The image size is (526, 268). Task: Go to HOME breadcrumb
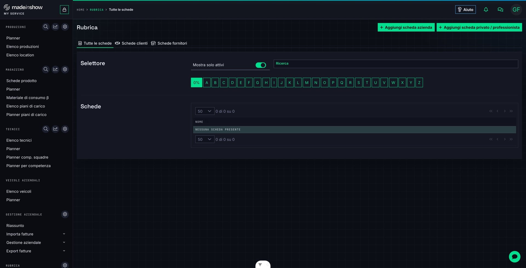81,10
